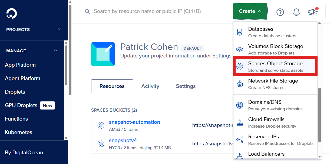The image size is (330, 164).
Task: Open the snapshotv4 bucket link
Action: (x=123, y=141)
